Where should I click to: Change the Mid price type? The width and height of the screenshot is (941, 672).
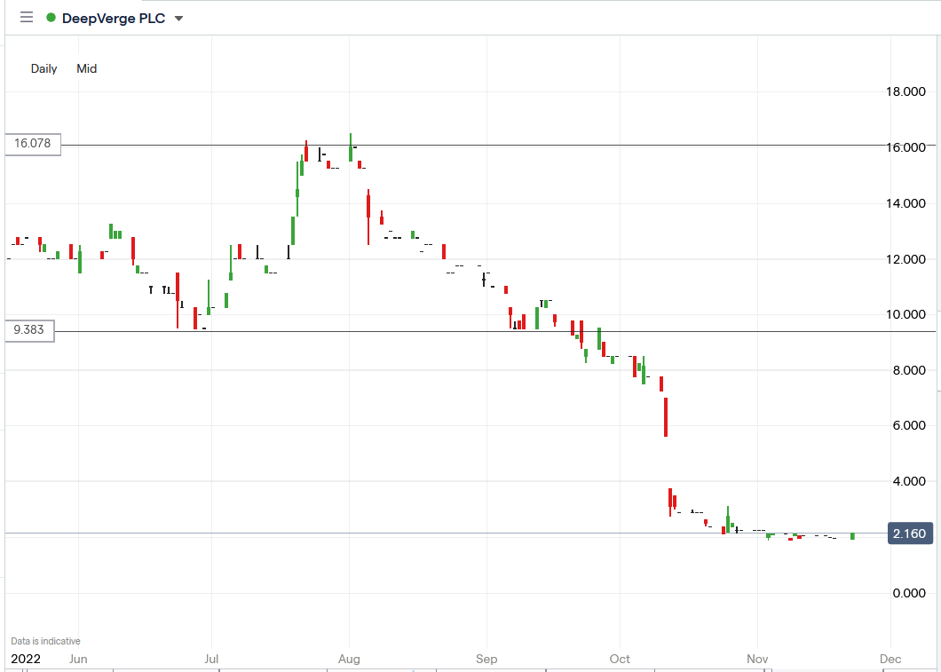[86, 68]
